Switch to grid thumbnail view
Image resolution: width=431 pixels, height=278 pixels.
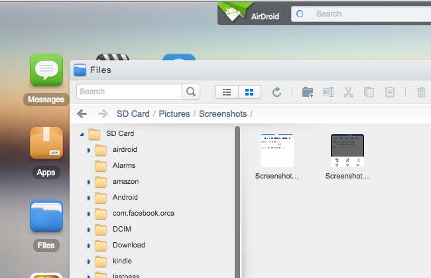249,92
